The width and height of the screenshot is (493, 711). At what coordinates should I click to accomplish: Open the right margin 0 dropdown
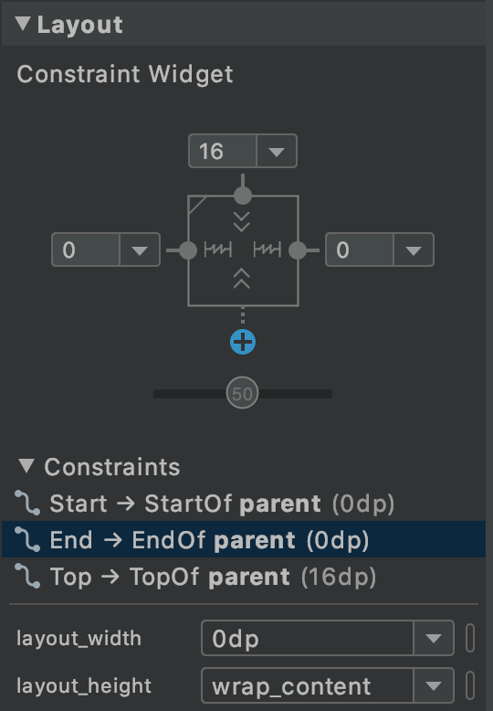pos(414,249)
